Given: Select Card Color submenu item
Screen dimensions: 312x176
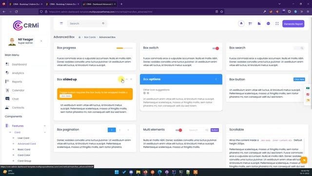Looking at the screenshot, I should 24,155.
